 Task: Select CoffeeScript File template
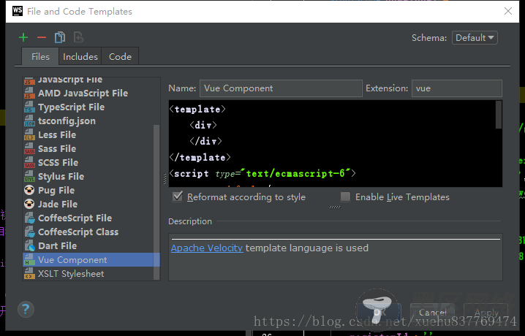(91, 218)
